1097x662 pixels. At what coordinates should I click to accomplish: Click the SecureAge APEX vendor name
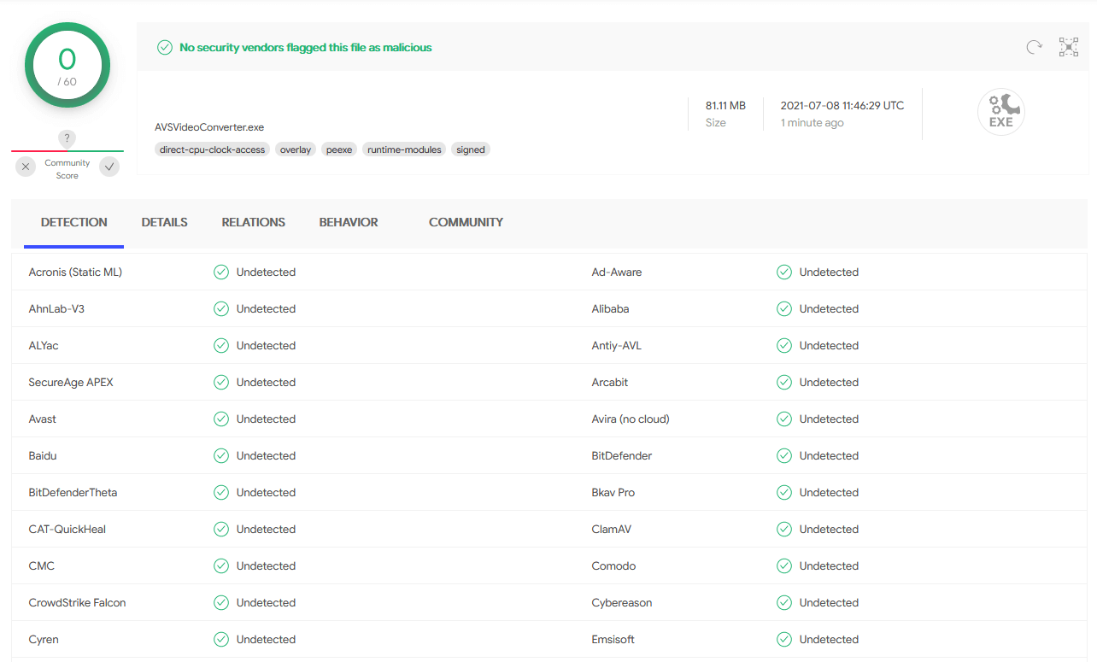click(71, 383)
